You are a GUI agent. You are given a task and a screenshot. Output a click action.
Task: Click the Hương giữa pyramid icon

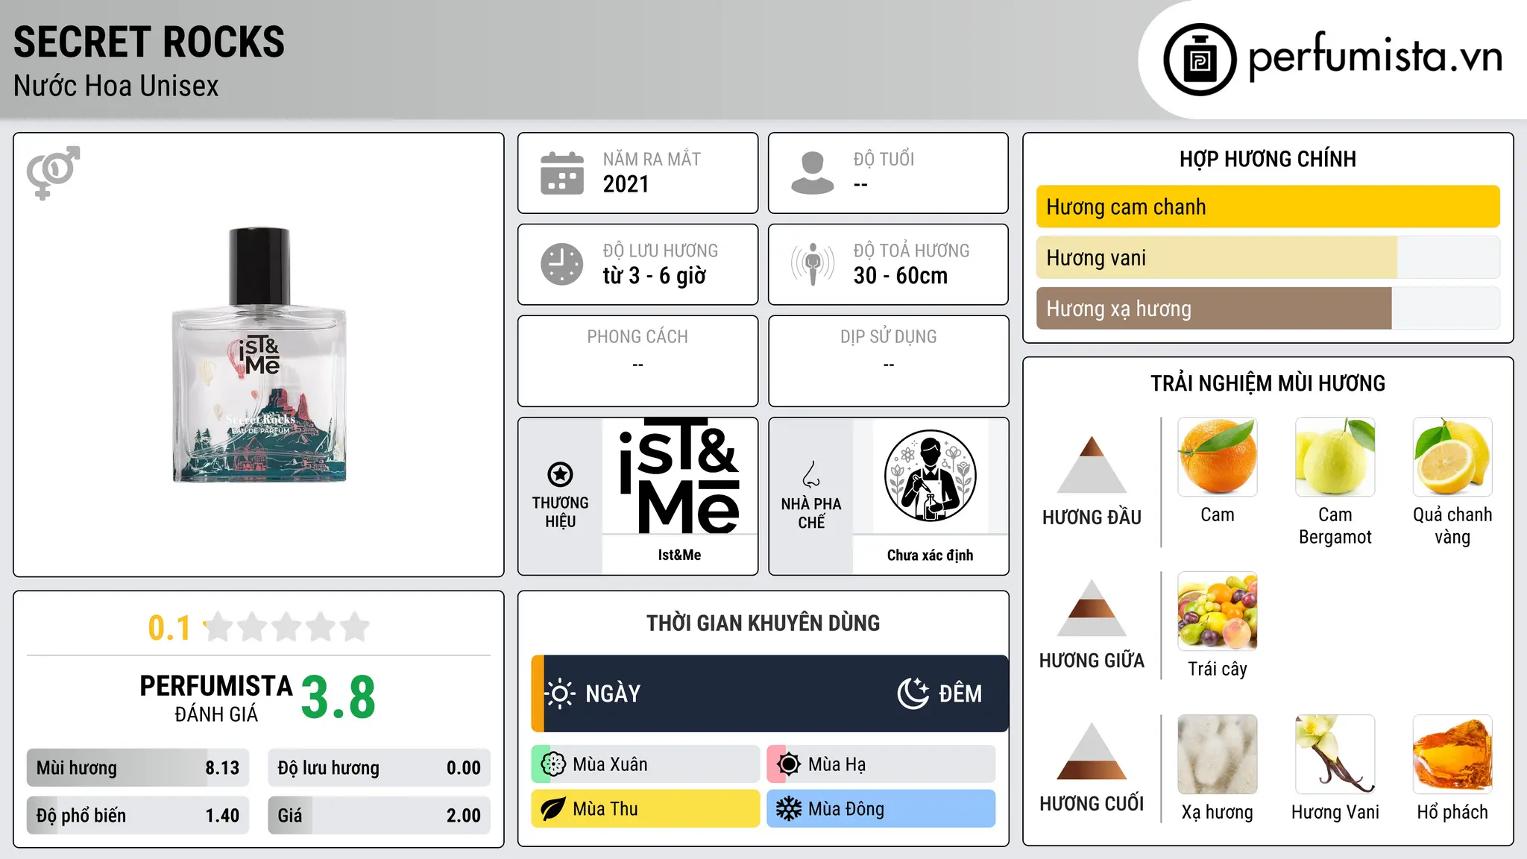coord(1092,608)
